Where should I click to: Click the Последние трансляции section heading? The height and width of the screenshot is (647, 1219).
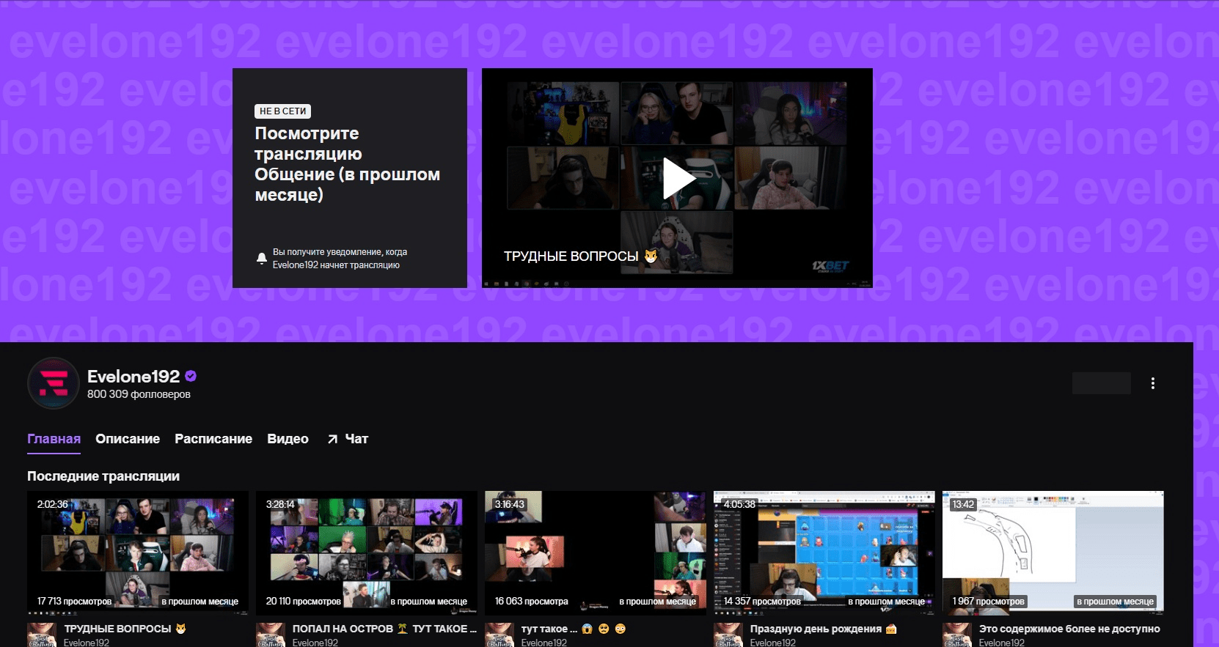click(x=103, y=476)
